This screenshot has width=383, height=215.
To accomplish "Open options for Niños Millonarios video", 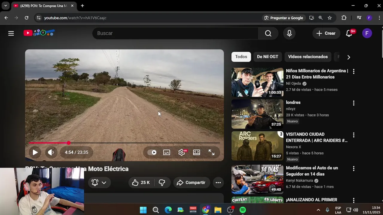I will [354, 71].
